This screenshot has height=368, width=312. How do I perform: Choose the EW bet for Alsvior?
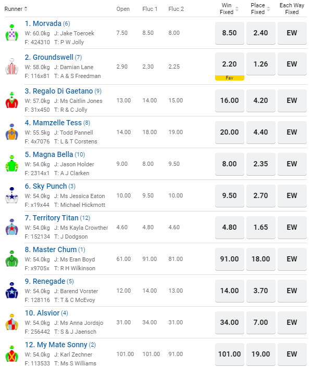(292, 322)
